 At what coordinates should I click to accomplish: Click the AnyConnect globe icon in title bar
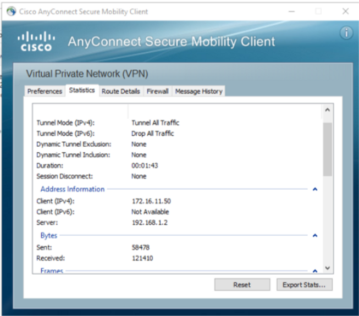tap(11, 12)
